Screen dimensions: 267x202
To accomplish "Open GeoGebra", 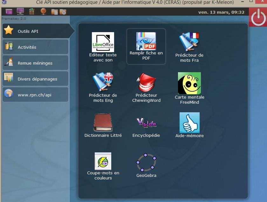I will 146,162.
